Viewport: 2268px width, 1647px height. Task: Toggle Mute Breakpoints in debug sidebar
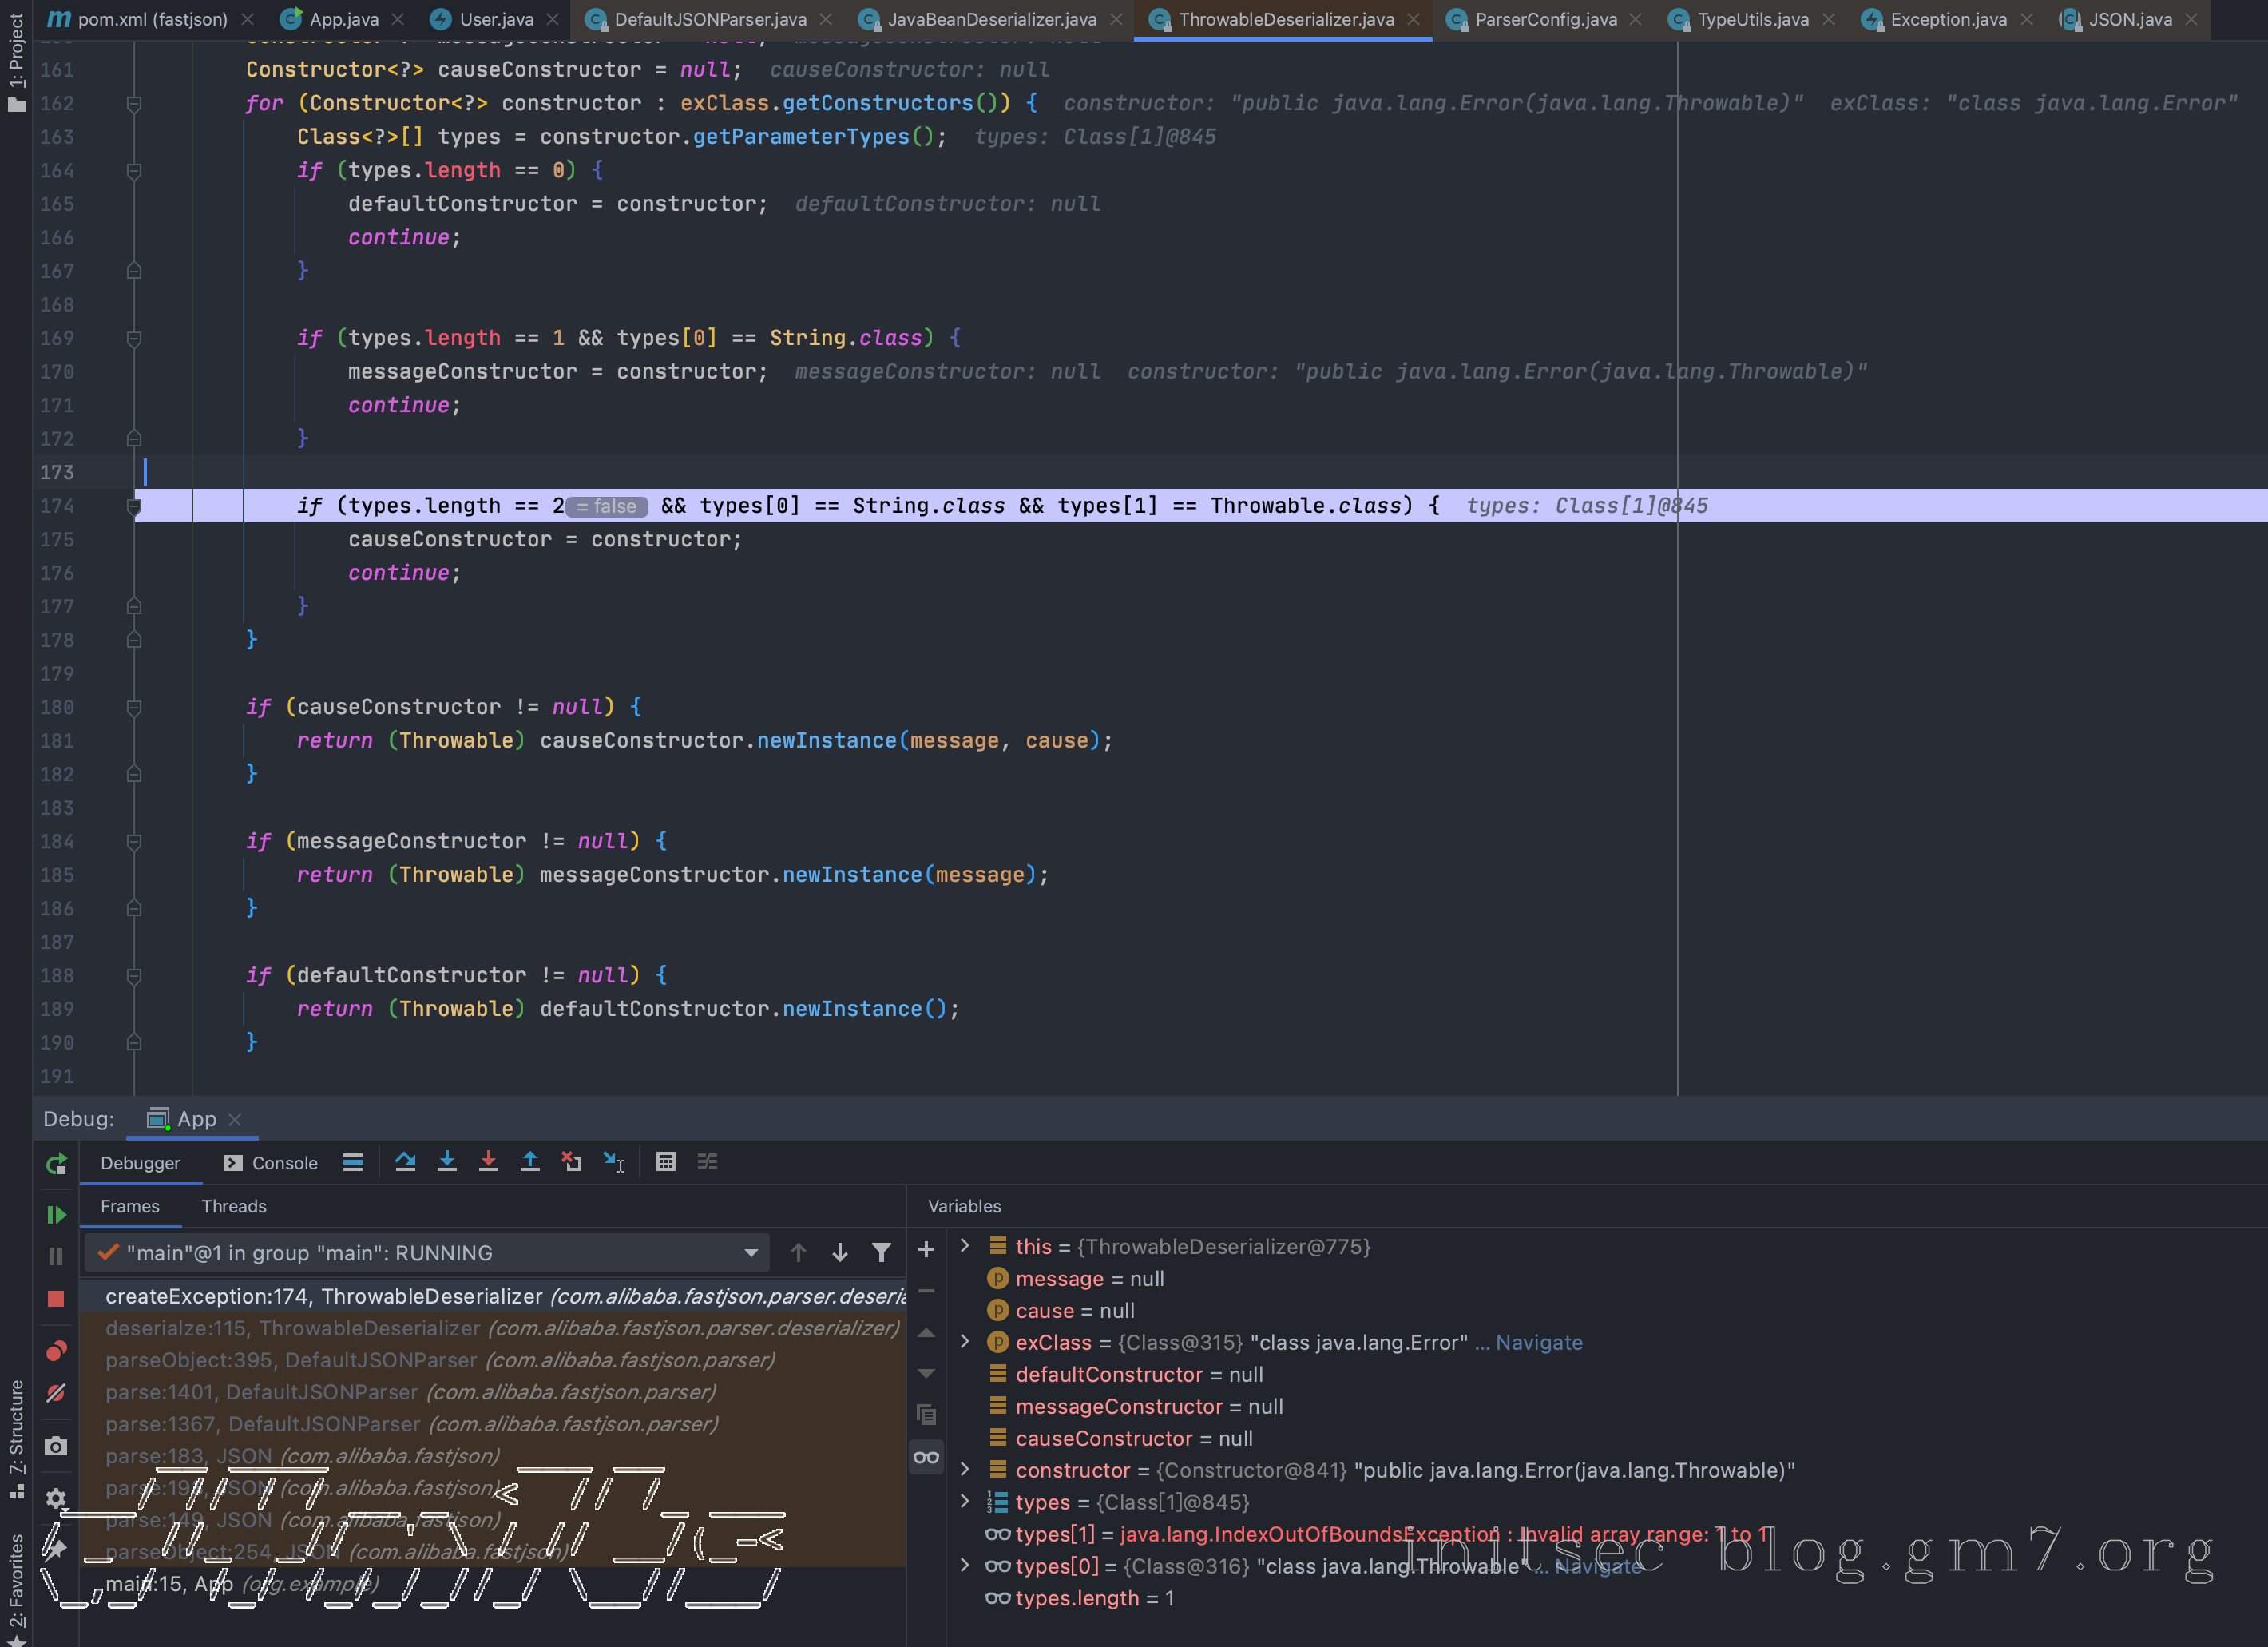click(56, 1393)
